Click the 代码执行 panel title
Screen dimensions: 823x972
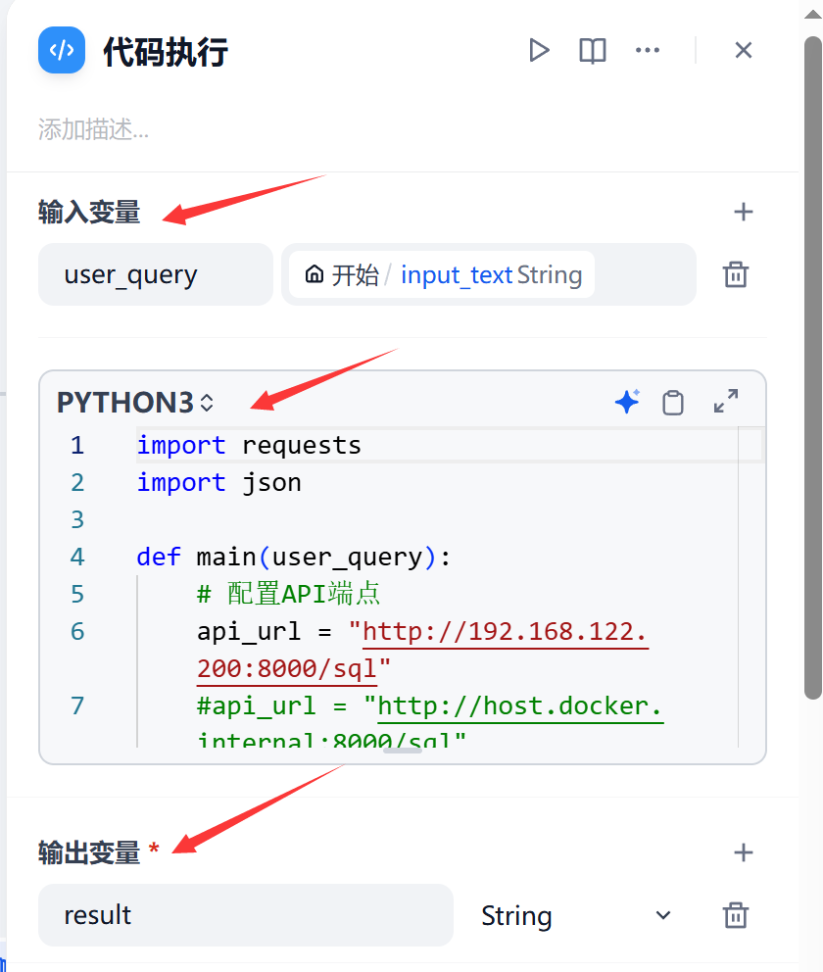166,52
